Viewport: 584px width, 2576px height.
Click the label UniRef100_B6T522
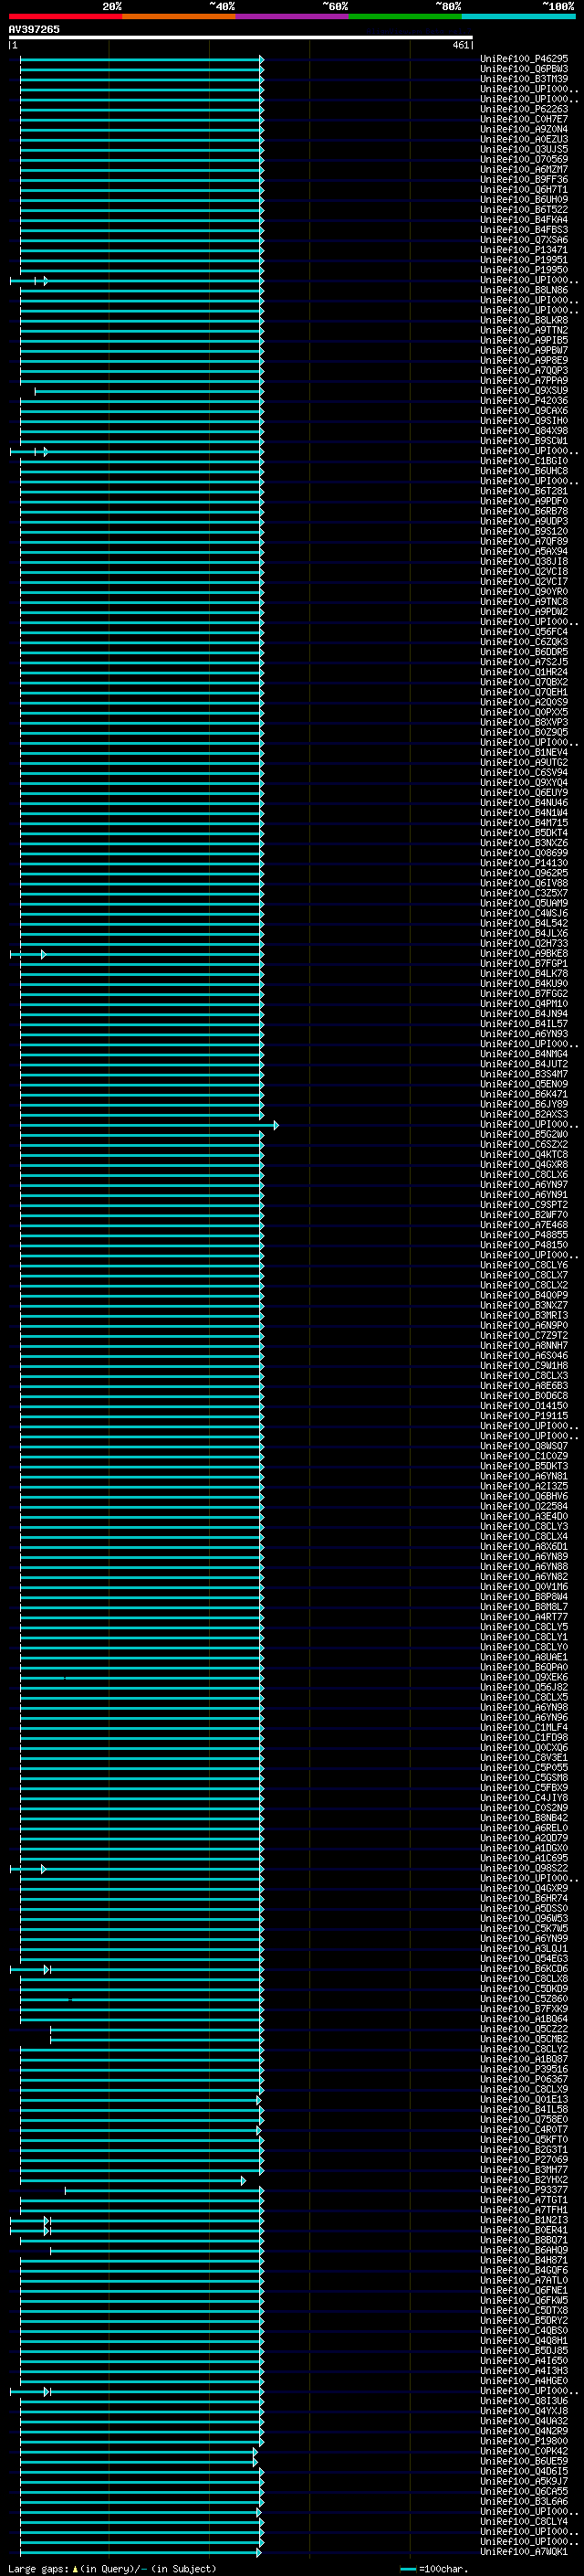pyautogui.click(x=524, y=210)
